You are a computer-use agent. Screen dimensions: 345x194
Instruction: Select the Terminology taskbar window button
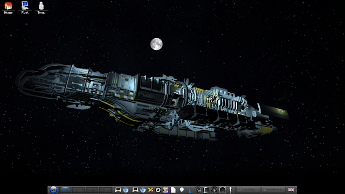248,190
